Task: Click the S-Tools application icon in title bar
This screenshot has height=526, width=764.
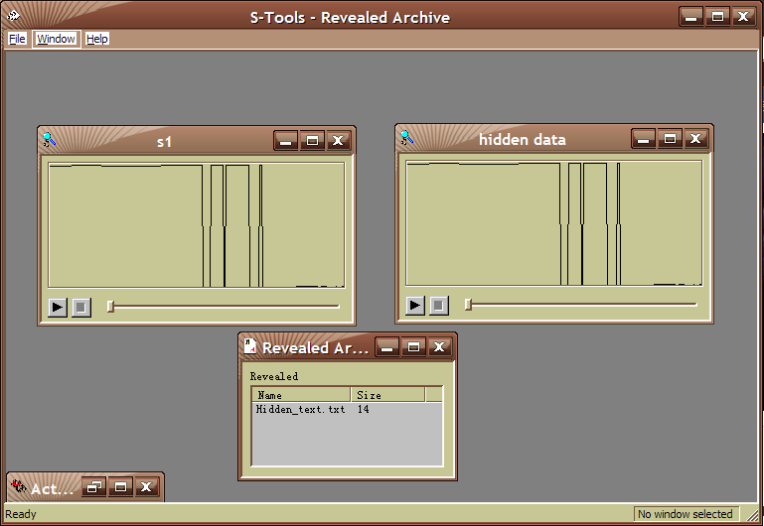Action: (13, 16)
